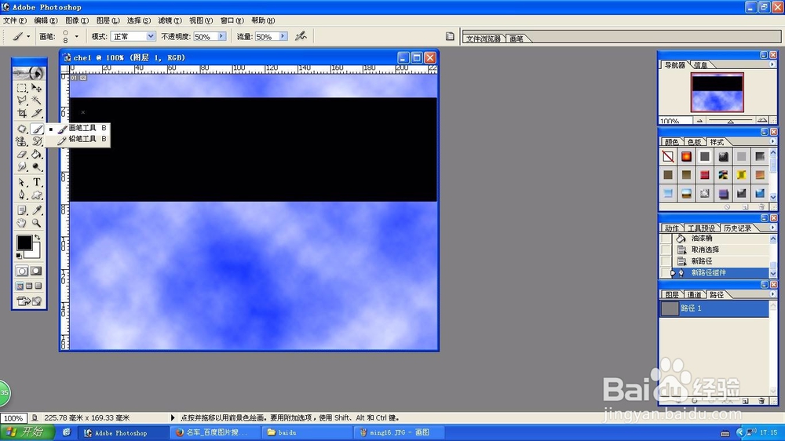
Task: Set history brush source at 油漆桶 state
Action: (666, 239)
